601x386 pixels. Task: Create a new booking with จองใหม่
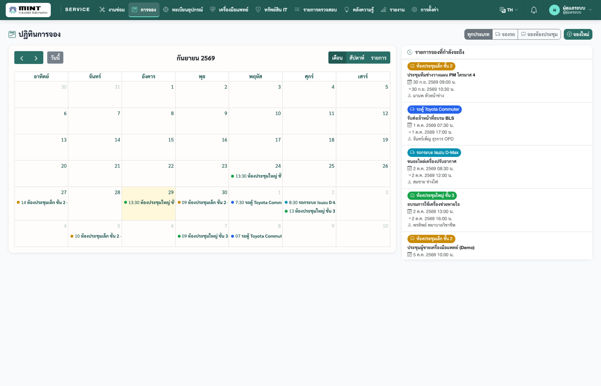tap(578, 34)
